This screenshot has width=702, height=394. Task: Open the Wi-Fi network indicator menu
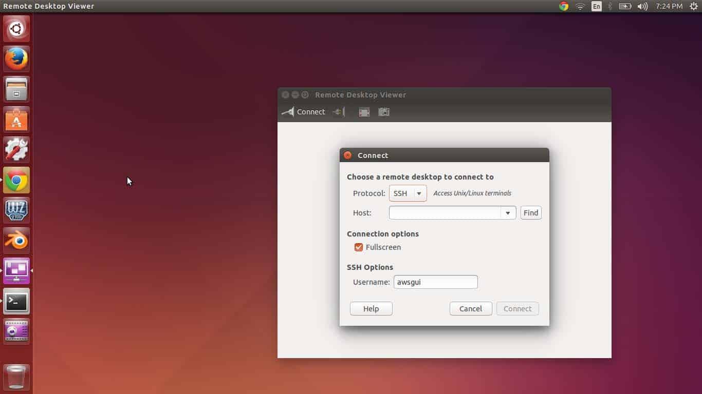coord(580,6)
